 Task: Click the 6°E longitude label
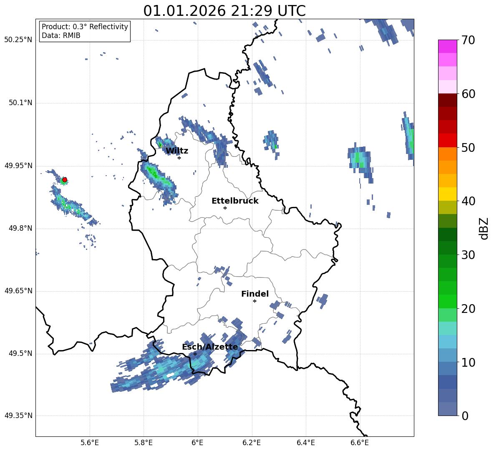[197, 443]
